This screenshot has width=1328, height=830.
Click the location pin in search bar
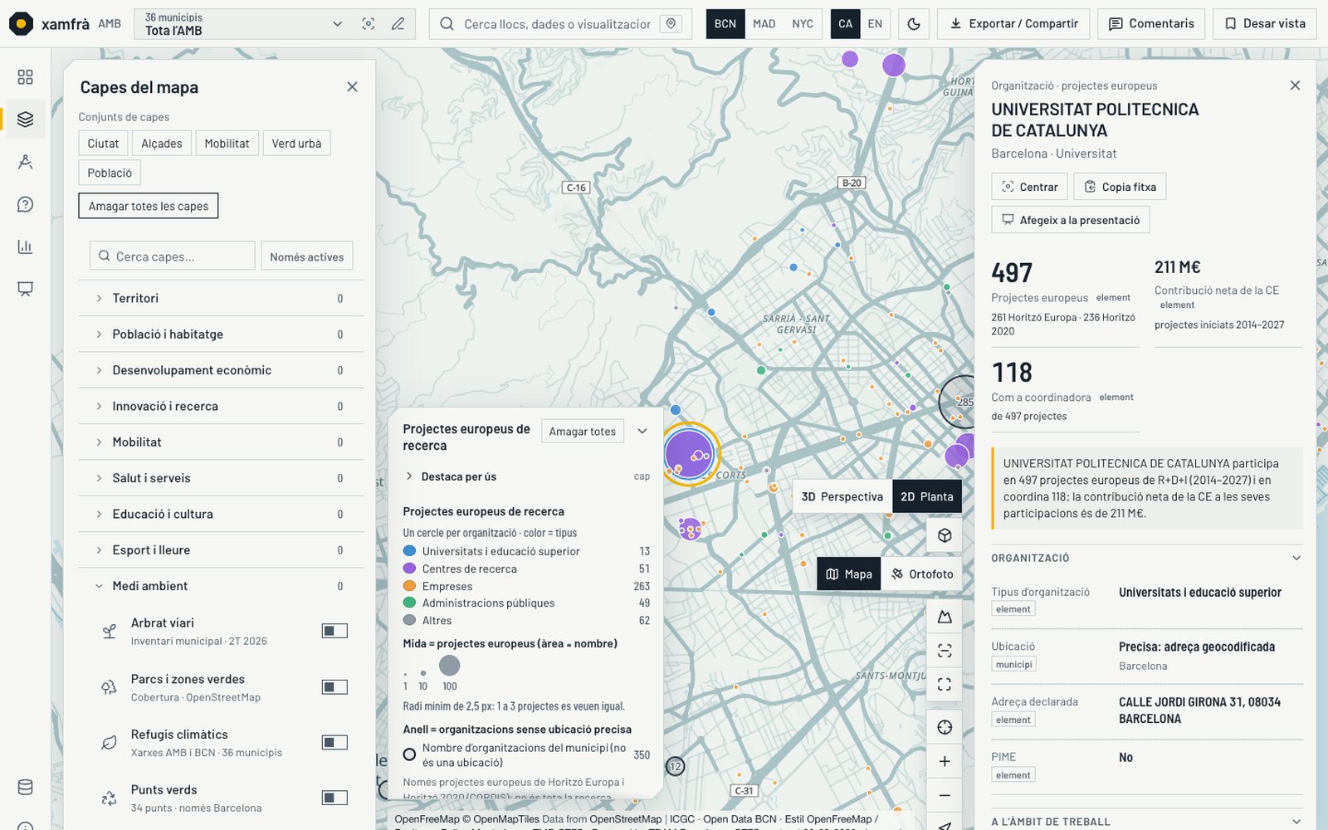click(x=671, y=24)
